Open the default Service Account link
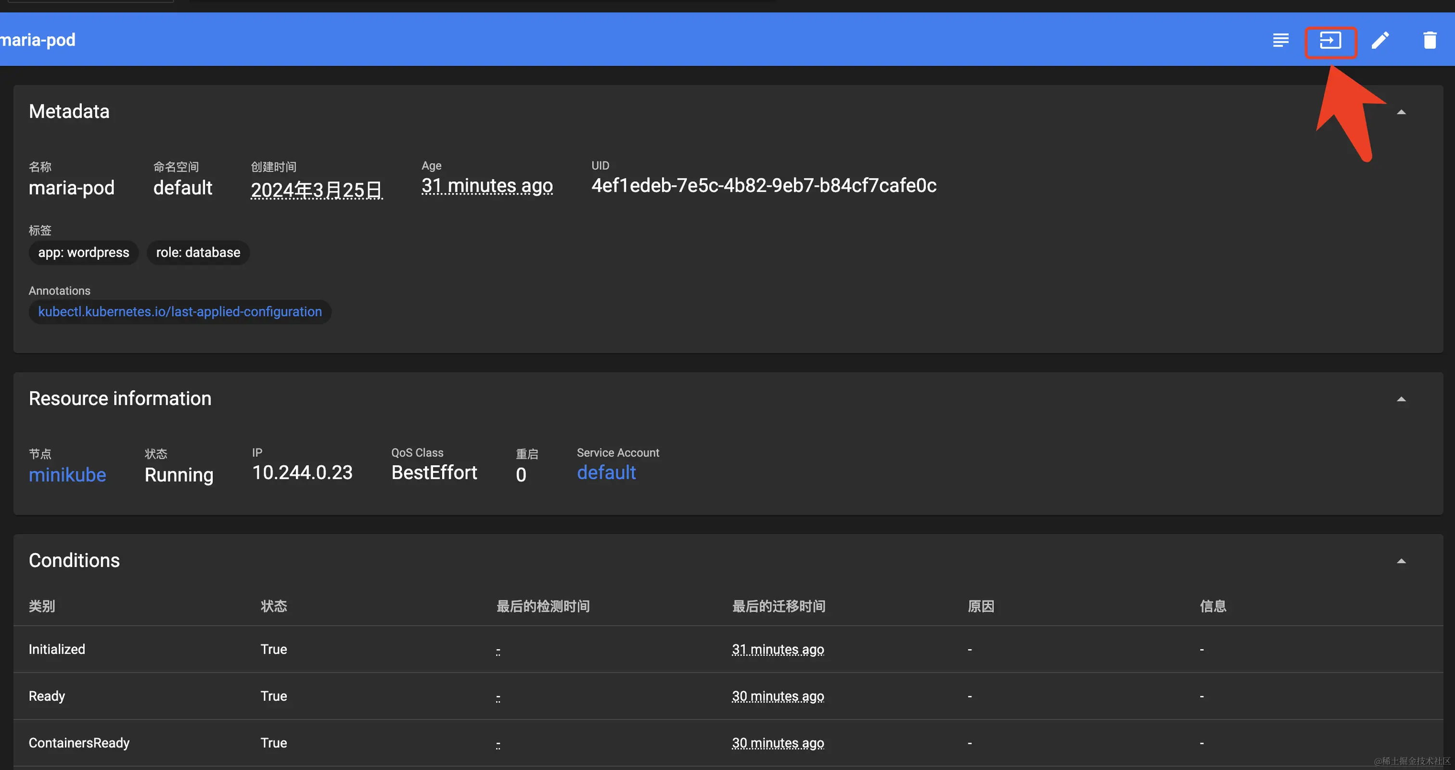 [x=606, y=472]
